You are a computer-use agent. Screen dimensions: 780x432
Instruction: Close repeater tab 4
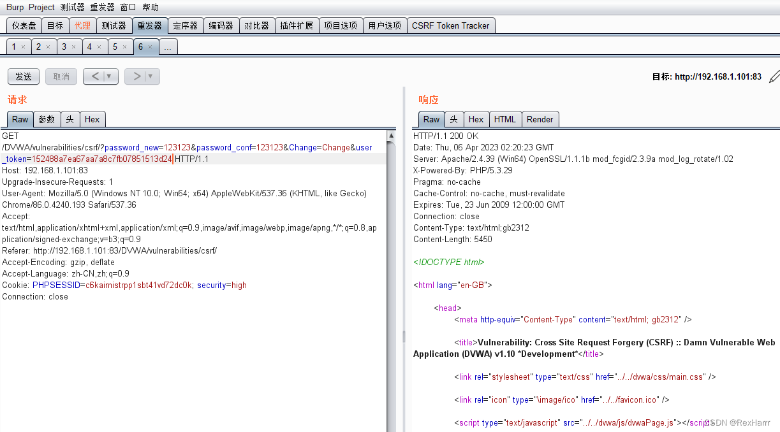[x=99, y=47]
